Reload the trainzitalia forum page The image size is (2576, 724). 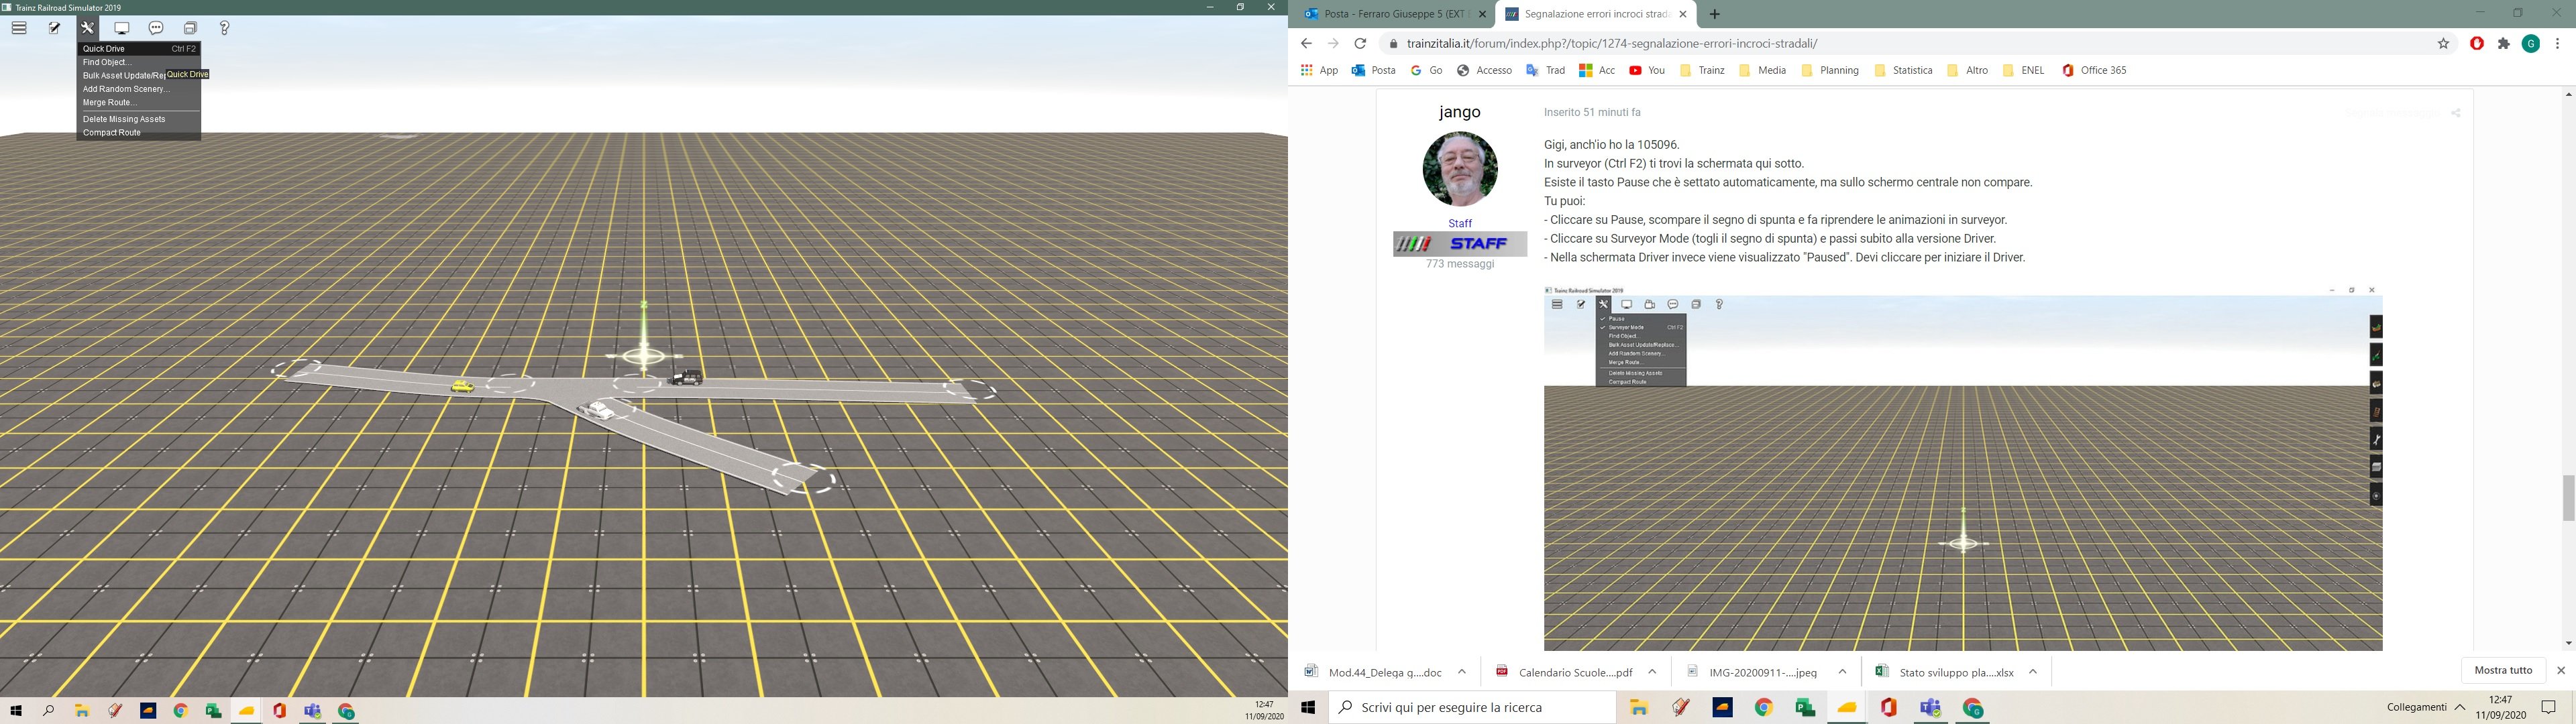pos(1360,43)
